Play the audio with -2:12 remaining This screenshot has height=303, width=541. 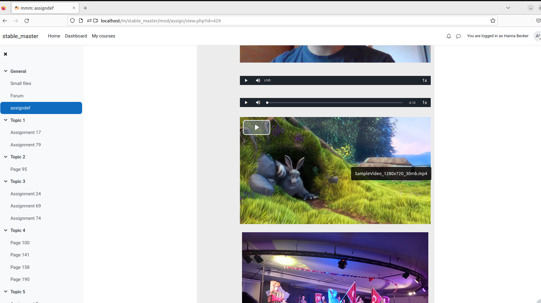[x=246, y=103]
